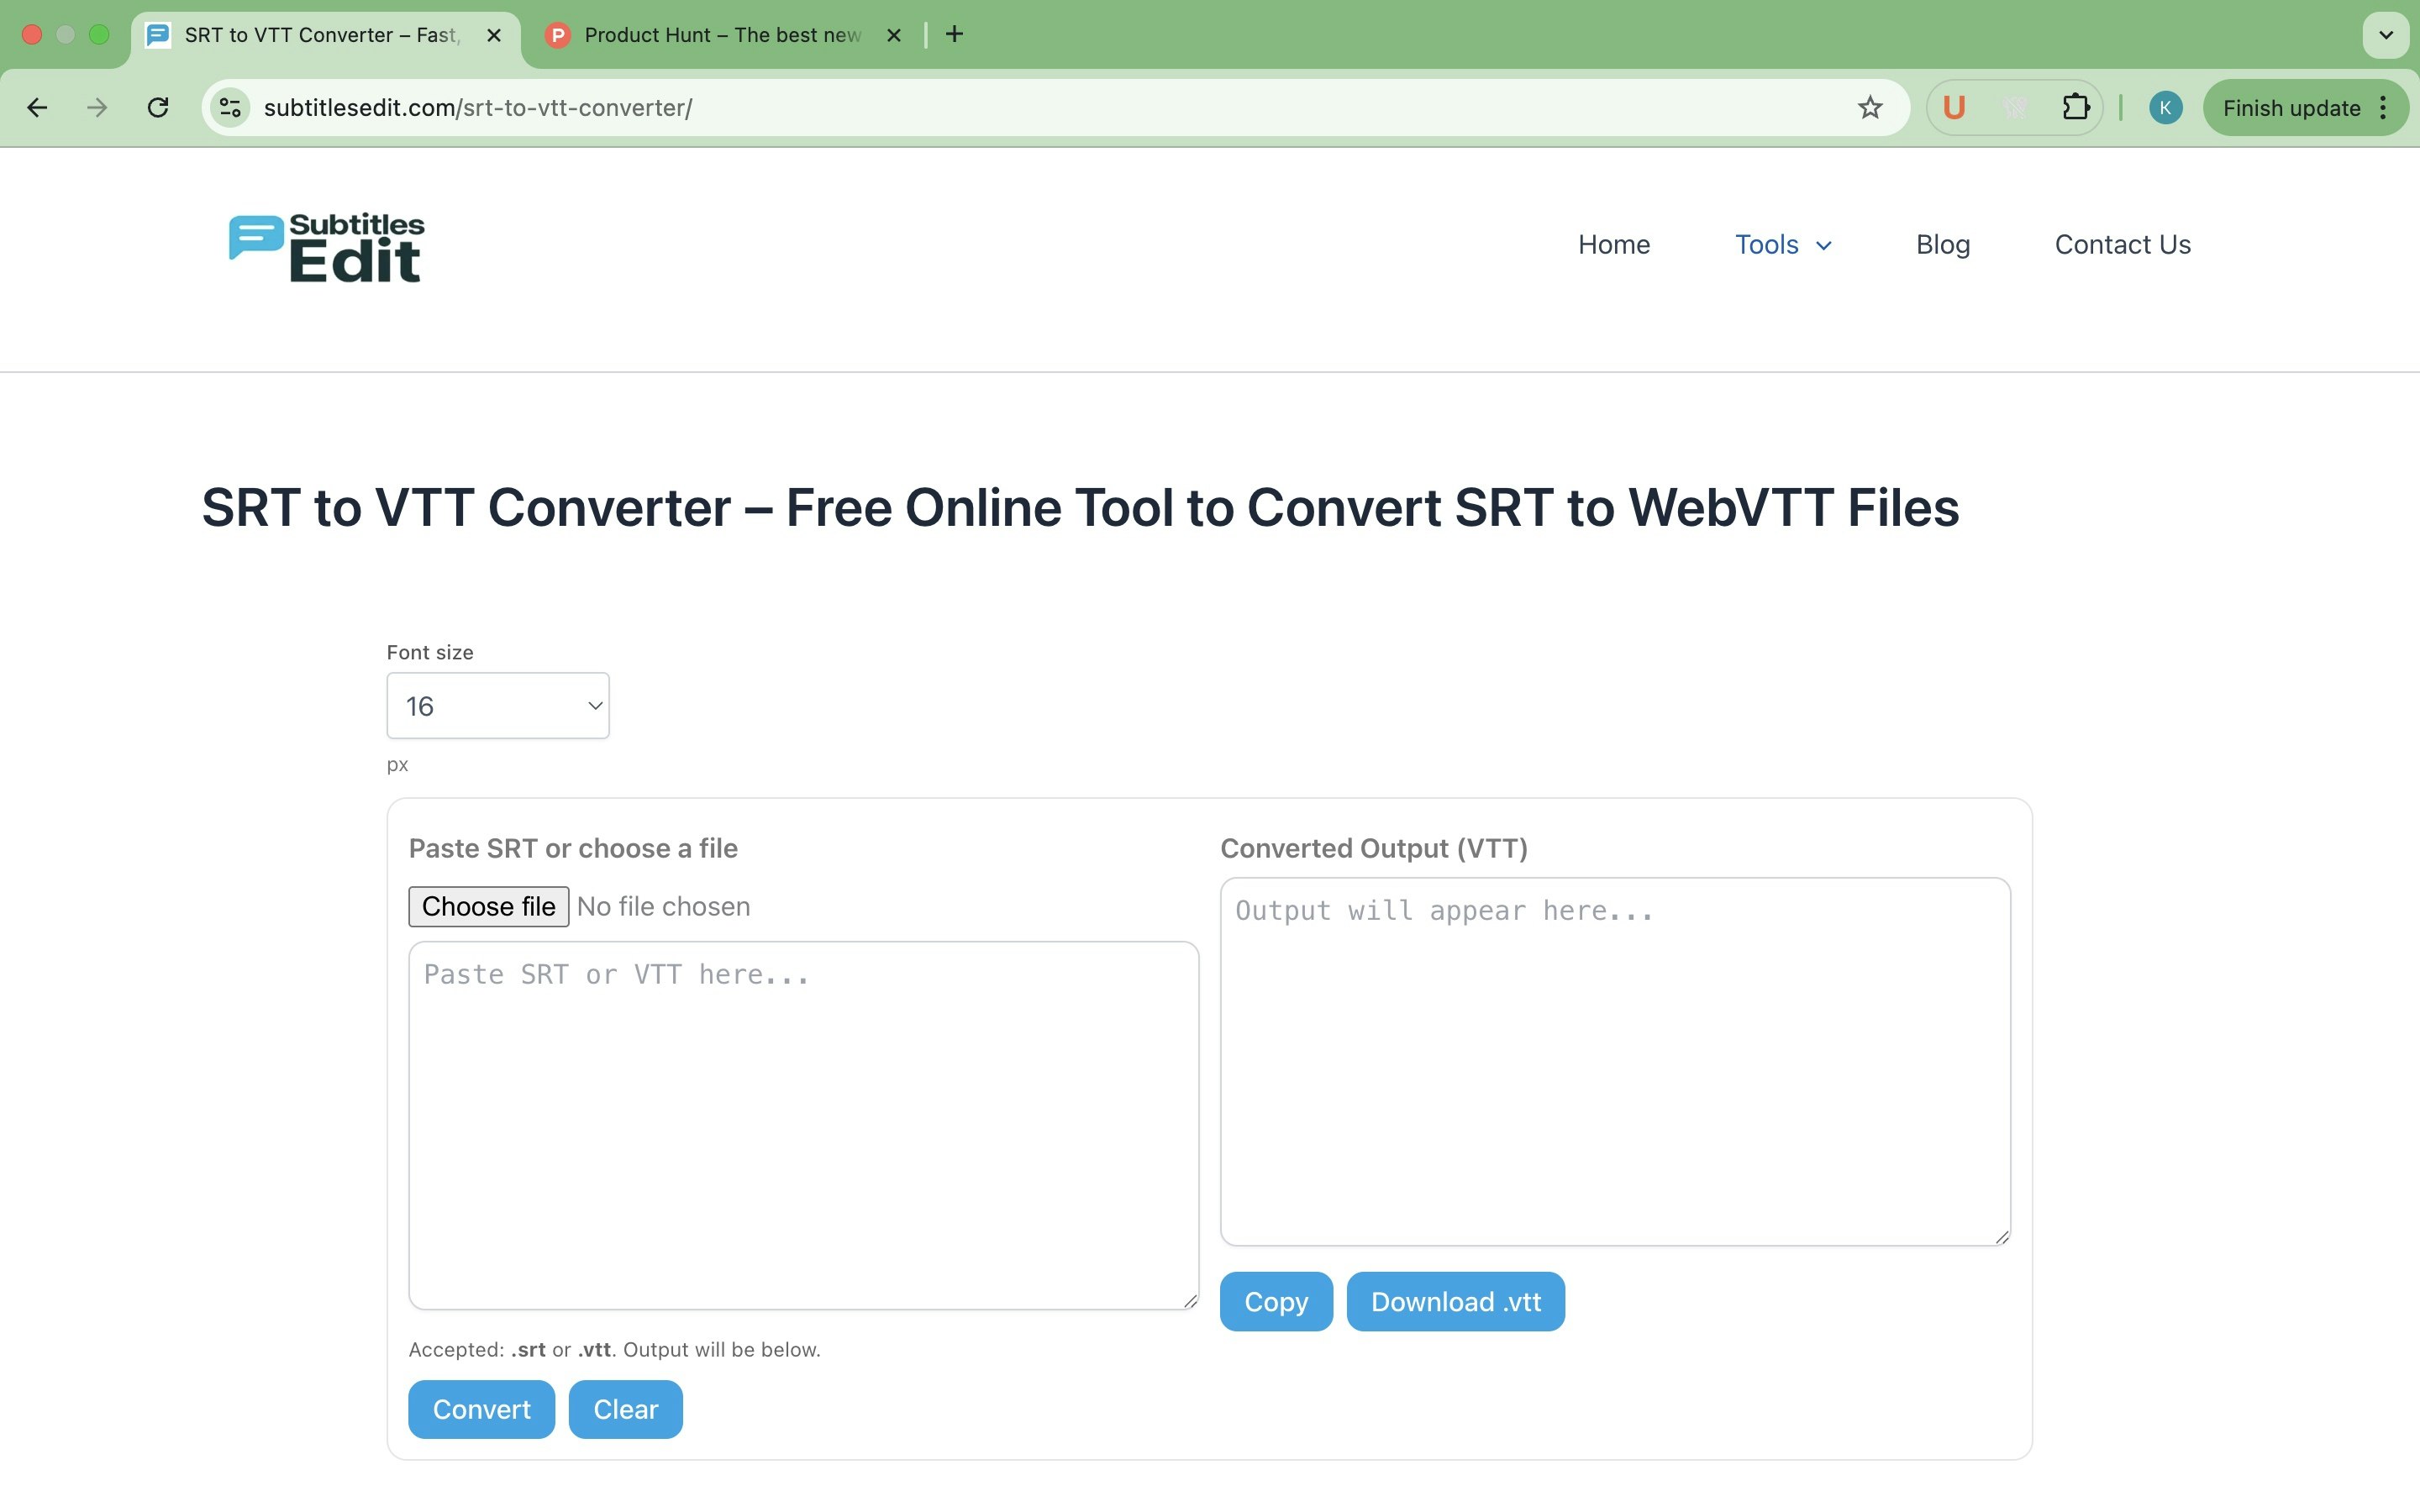Click the Subtitles Edit logo
Image resolution: width=2420 pixels, height=1512 pixels.
click(327, 247)
